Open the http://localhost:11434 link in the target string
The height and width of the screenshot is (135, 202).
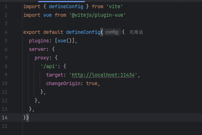(103, 75)
